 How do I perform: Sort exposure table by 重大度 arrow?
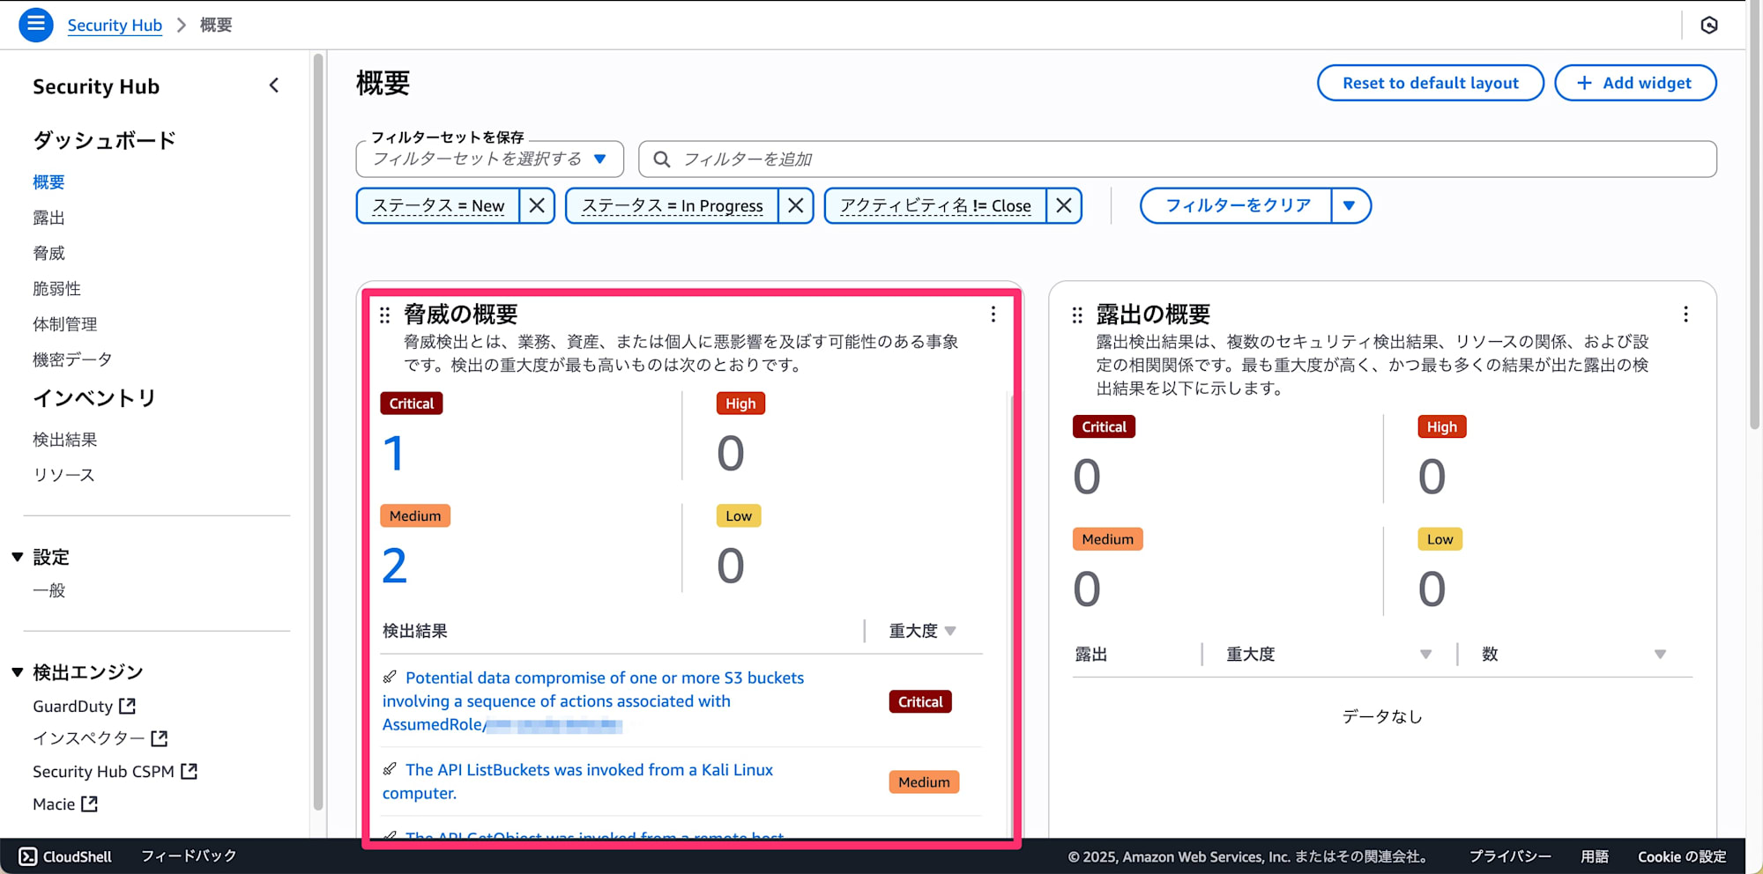point(1425,655)
